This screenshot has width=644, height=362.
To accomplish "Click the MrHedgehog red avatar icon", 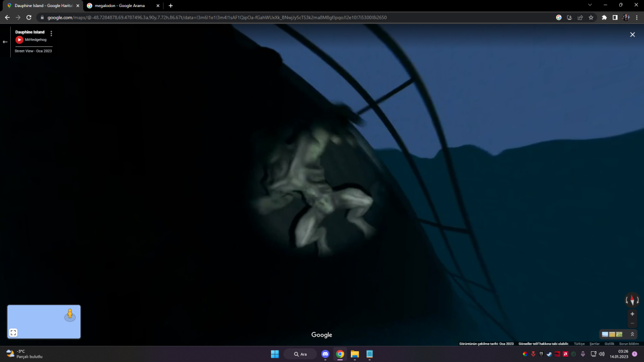I will click(x=19, y=40).
